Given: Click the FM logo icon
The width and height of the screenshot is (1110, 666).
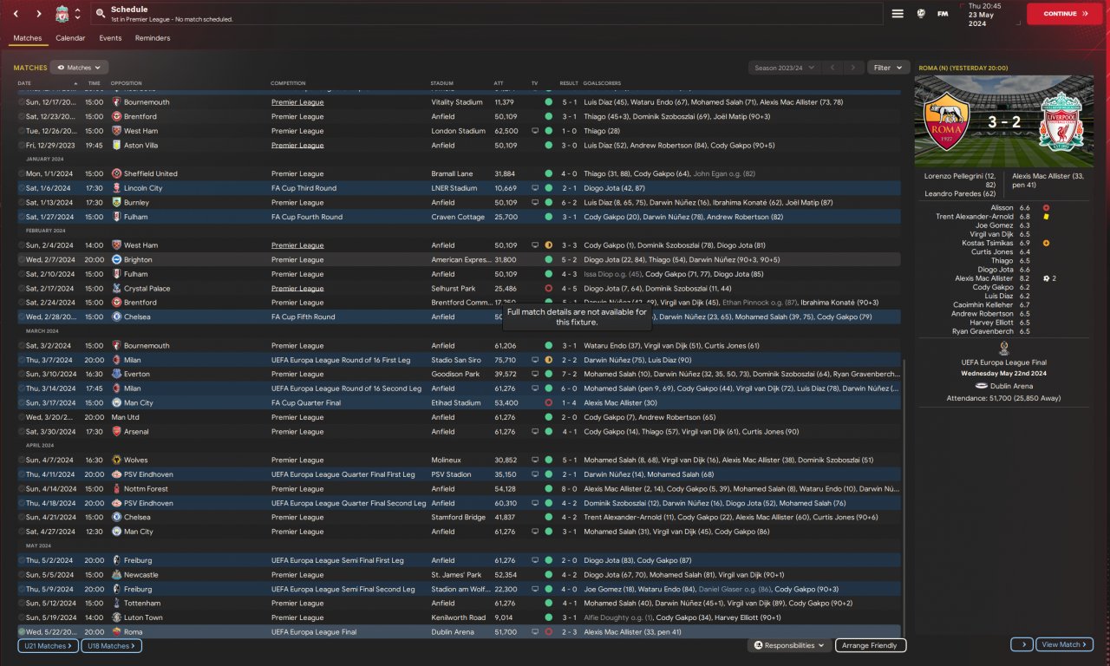Looking at the screenshot, I should click(x=943, y=14).
